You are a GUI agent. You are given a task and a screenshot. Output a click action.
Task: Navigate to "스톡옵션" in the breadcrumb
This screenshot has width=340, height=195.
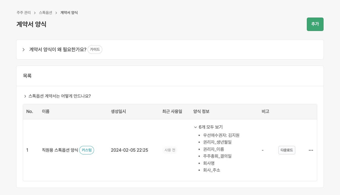tap(45, 13)
